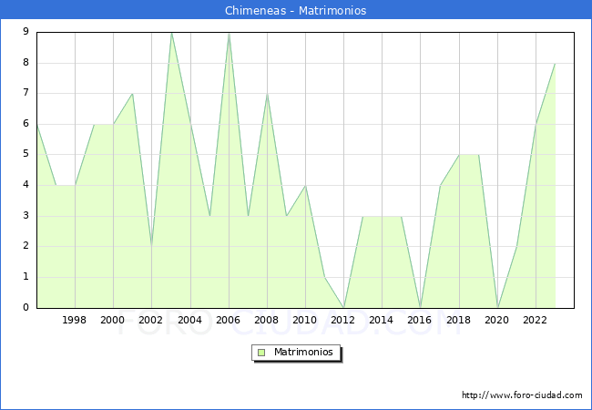Click the 'Matrimonios' legend label
Viewport: 592px width, 410px height.
pyautogui.click(x=303, y=352)
